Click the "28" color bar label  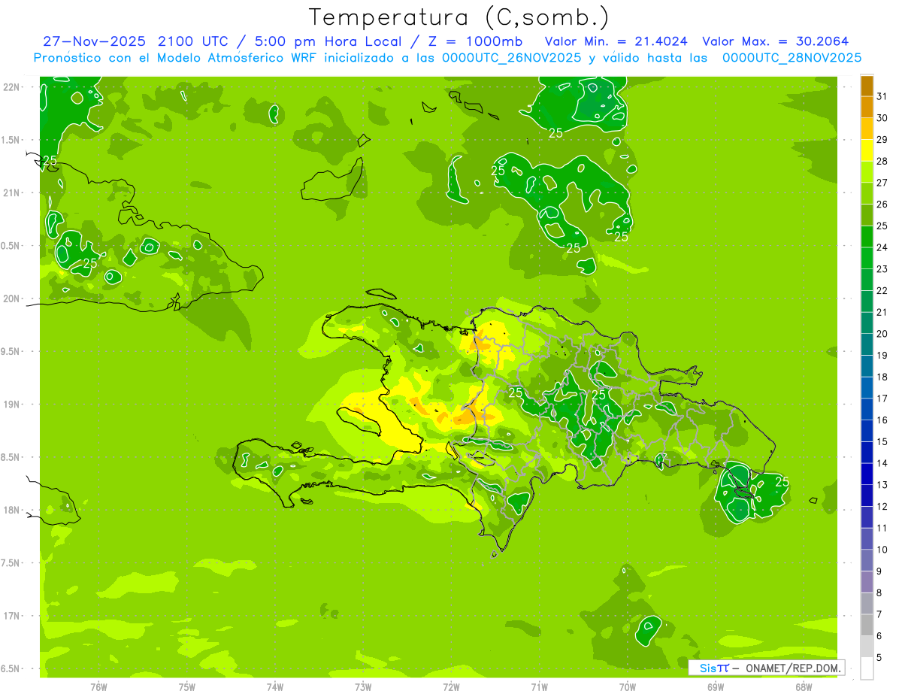click(882, 161)
